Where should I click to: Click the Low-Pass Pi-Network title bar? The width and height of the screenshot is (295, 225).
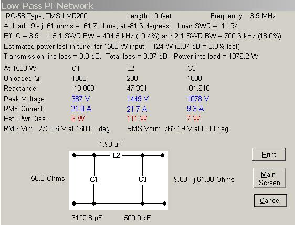coord(147,5)
